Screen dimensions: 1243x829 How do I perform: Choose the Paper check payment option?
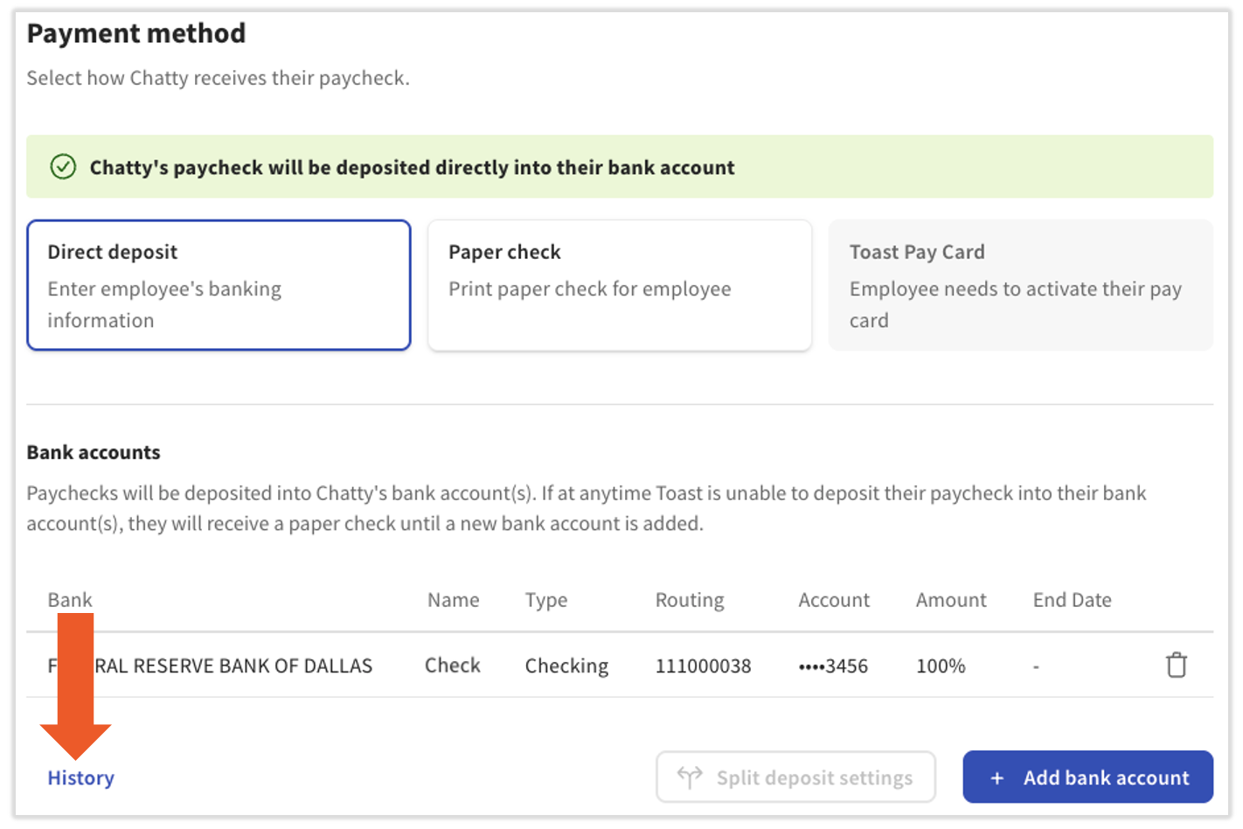pyautogui.click(x=619, y=285)
